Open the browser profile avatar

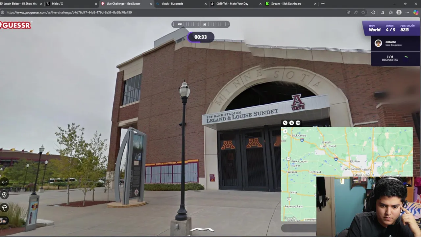pos(399,13)
